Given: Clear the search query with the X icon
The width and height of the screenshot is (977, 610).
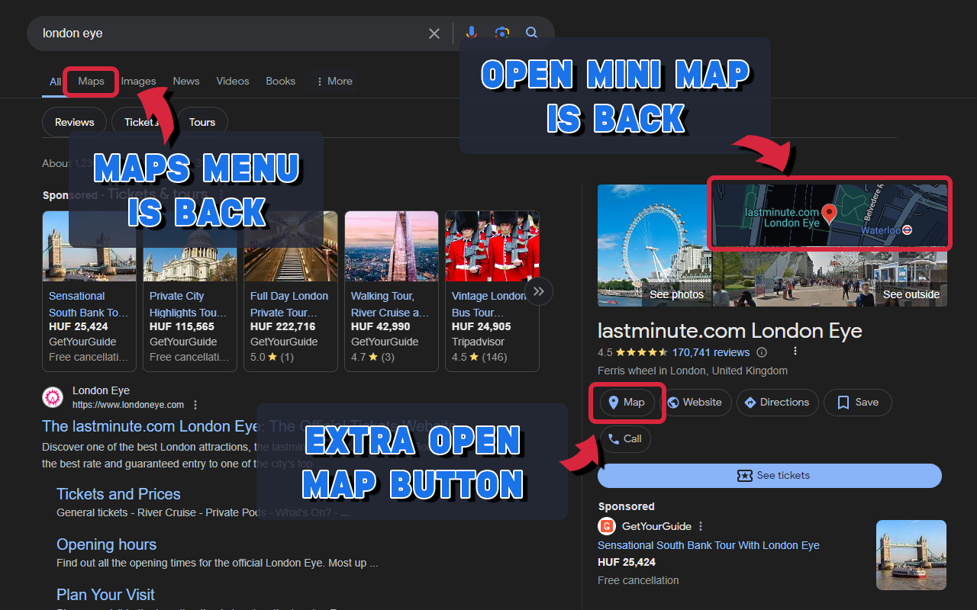Looking at the screenshot, I should (x=434, y=33).
